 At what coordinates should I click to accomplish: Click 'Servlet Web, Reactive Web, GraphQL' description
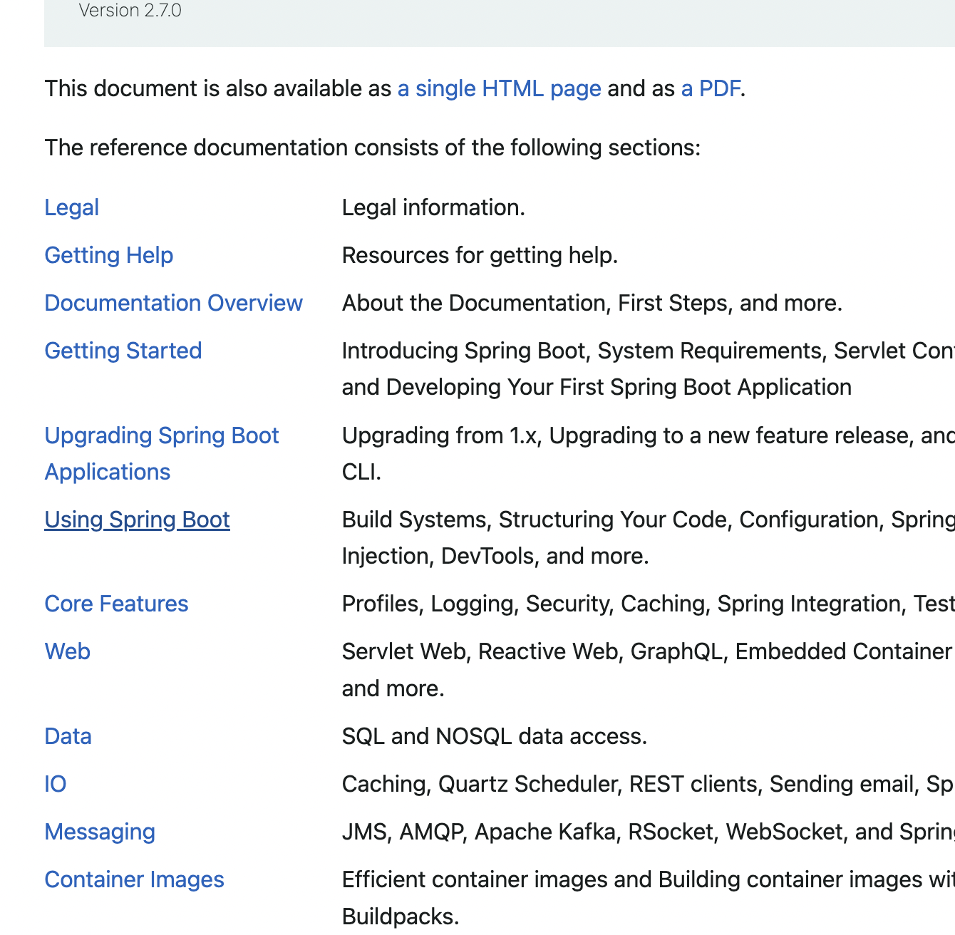[648, 670]
